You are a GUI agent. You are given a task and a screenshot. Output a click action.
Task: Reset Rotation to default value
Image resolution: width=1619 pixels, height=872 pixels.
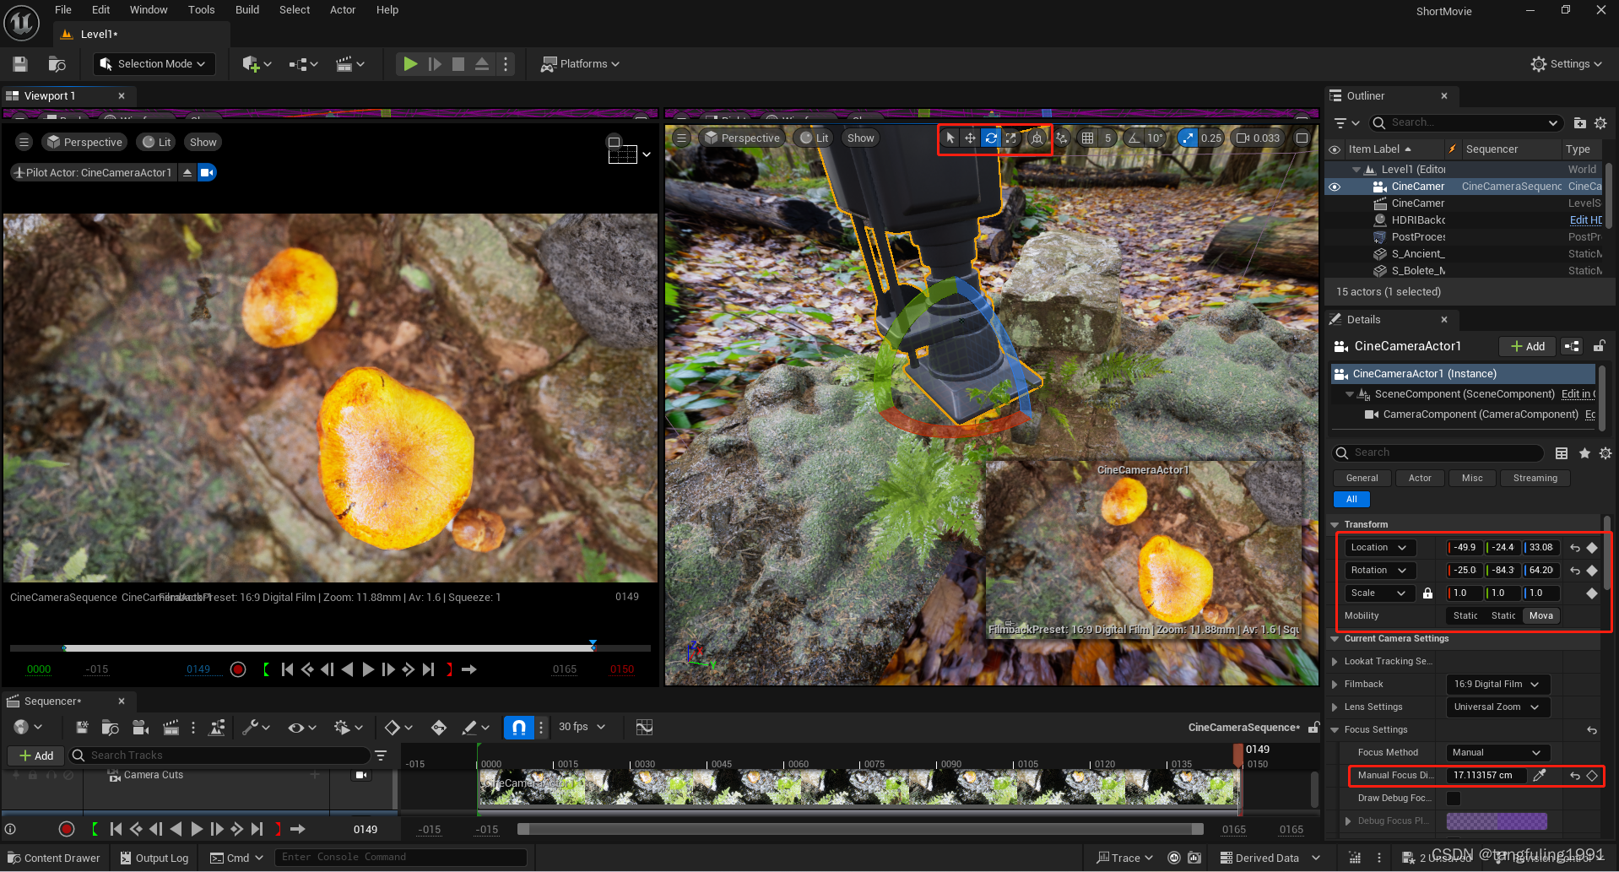(1575, 571)
